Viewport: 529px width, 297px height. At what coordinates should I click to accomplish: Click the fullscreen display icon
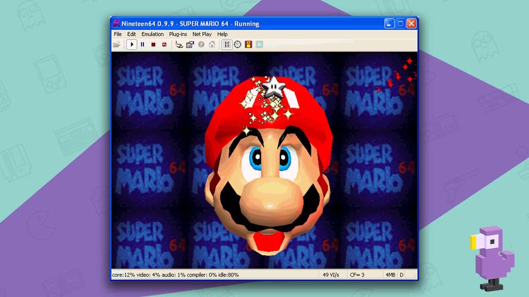pos(259,44)
